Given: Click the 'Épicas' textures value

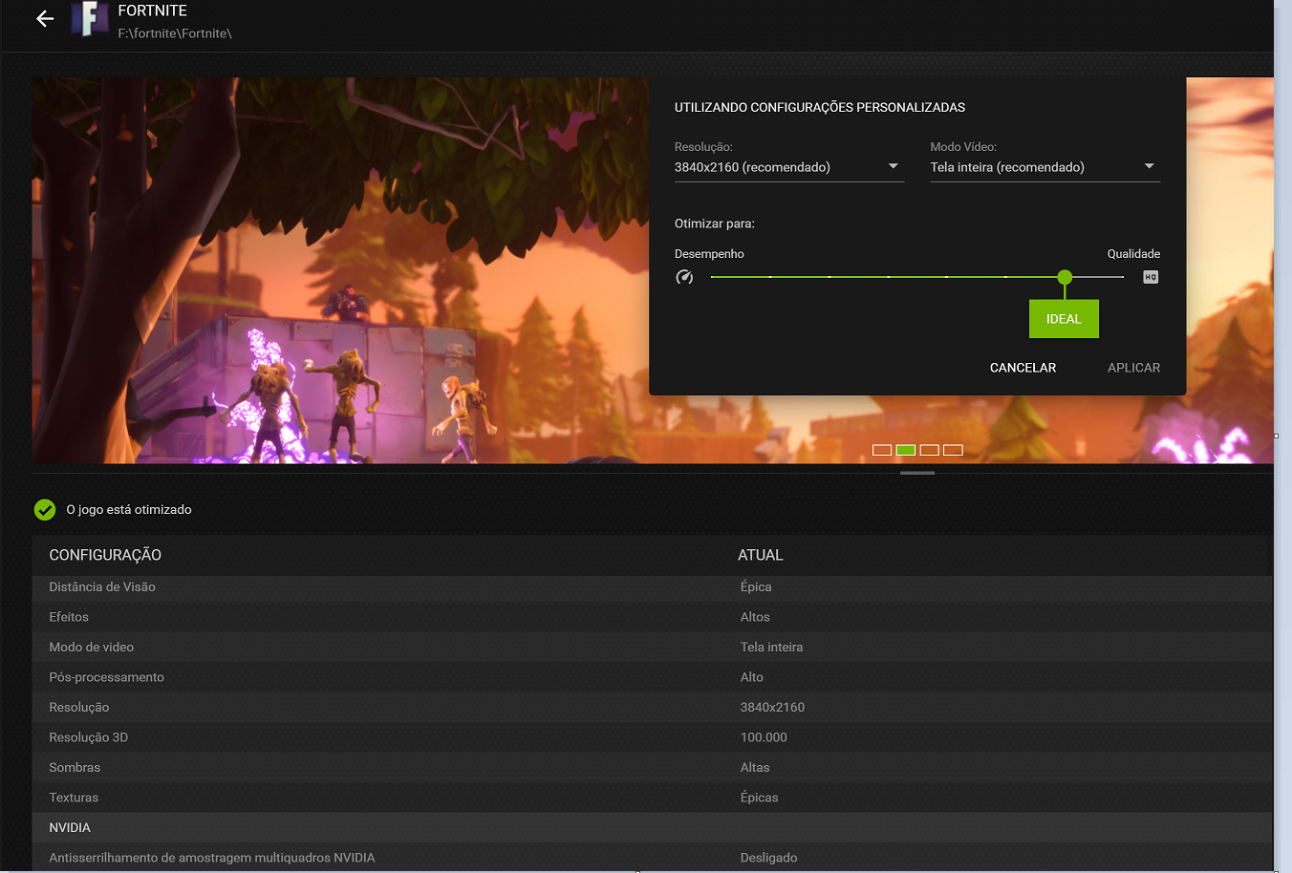Looking at the screenshot, I should [x=760, y=798].
